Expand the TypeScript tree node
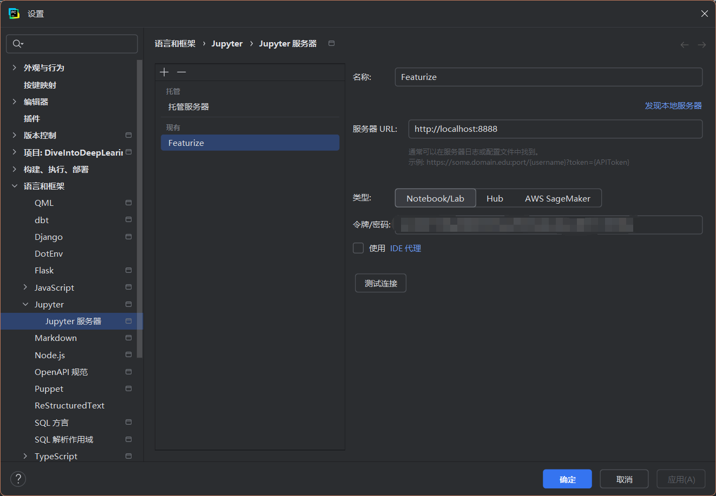Screen dimensions: 716x496 click(x=25, y=456)
